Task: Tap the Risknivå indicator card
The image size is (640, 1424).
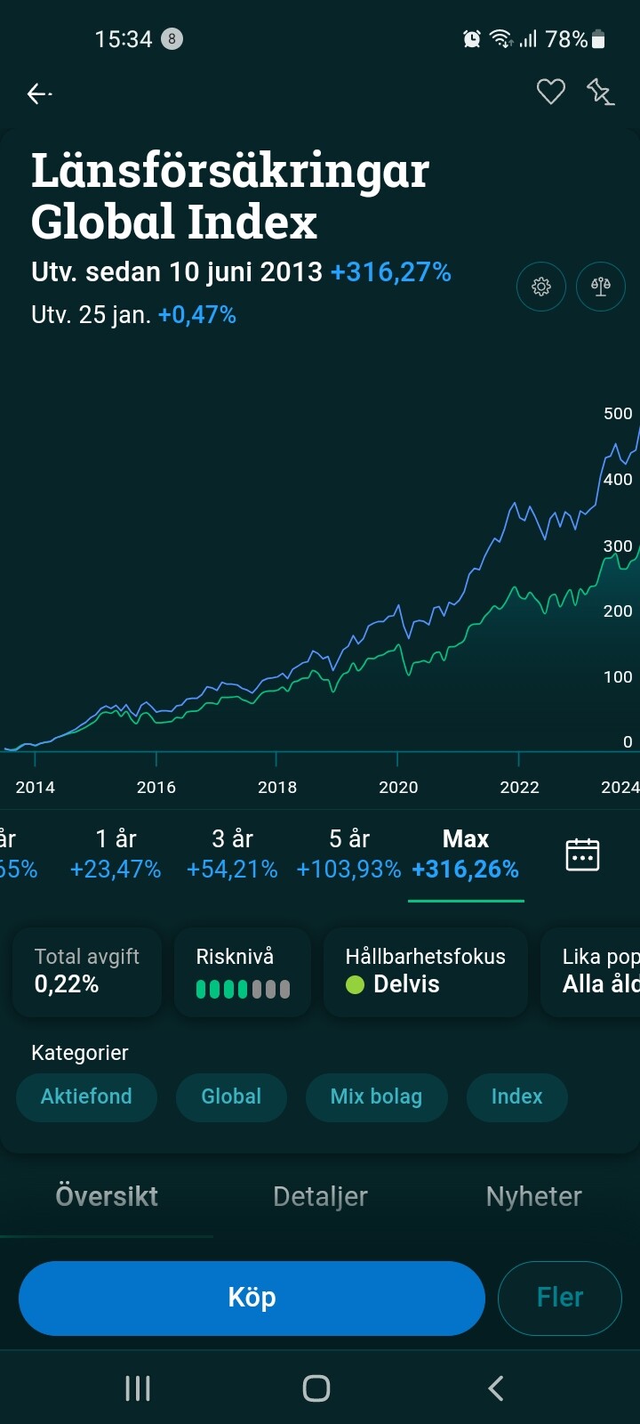Action: coord(242,972)
